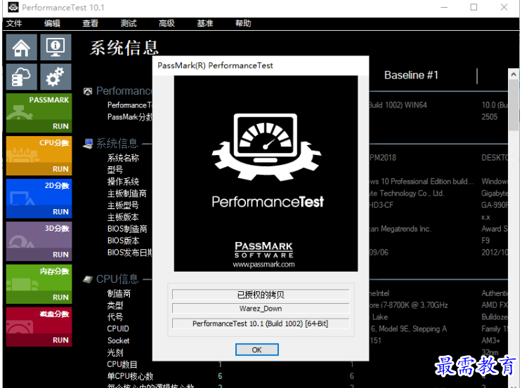Screen dimensions: 522x388
Task: Select the BIOS版本 row label
Action: pos(123,241)
